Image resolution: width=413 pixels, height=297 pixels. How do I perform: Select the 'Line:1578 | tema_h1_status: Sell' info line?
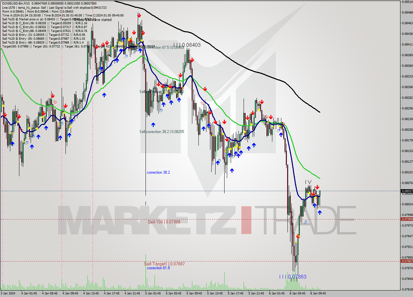(x=54, y=7)
